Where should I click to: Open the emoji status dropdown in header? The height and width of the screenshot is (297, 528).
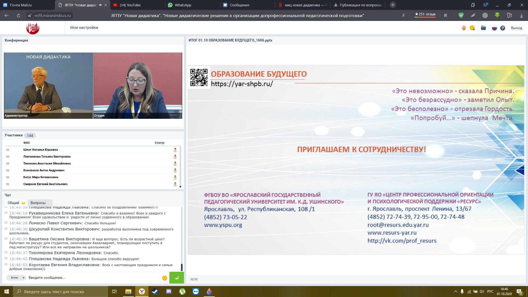472,28
